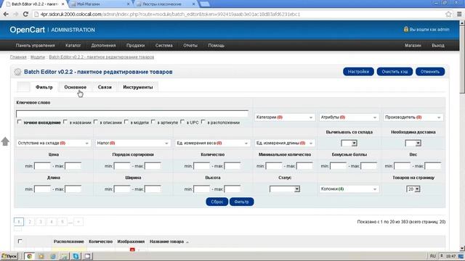Open the Статус select box
This screenshot has height=261, width=465.
tap(285, 188)
